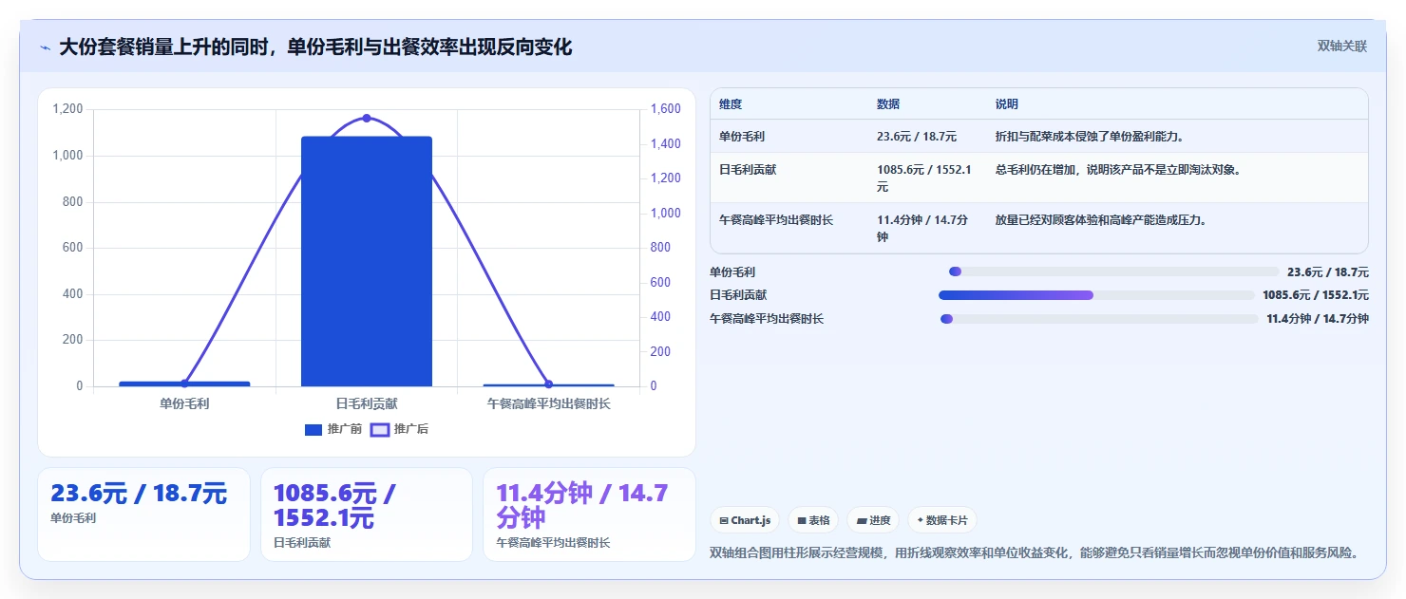
Task: Click the 数据卡片 tag chip
Action: (x=942, y=520)
